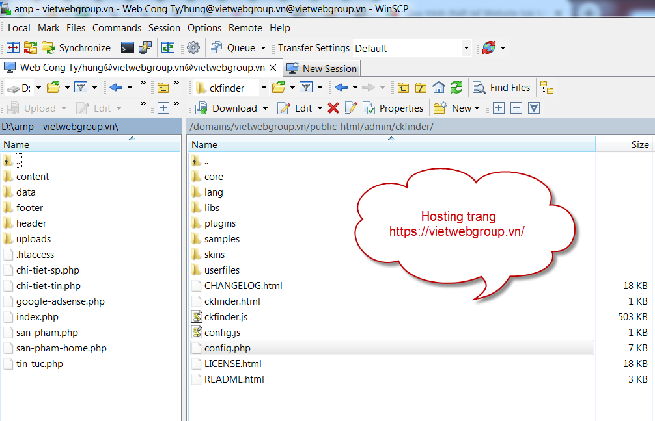
Task: Open the Download button dropdown arrow
Action: coord(265,108)
